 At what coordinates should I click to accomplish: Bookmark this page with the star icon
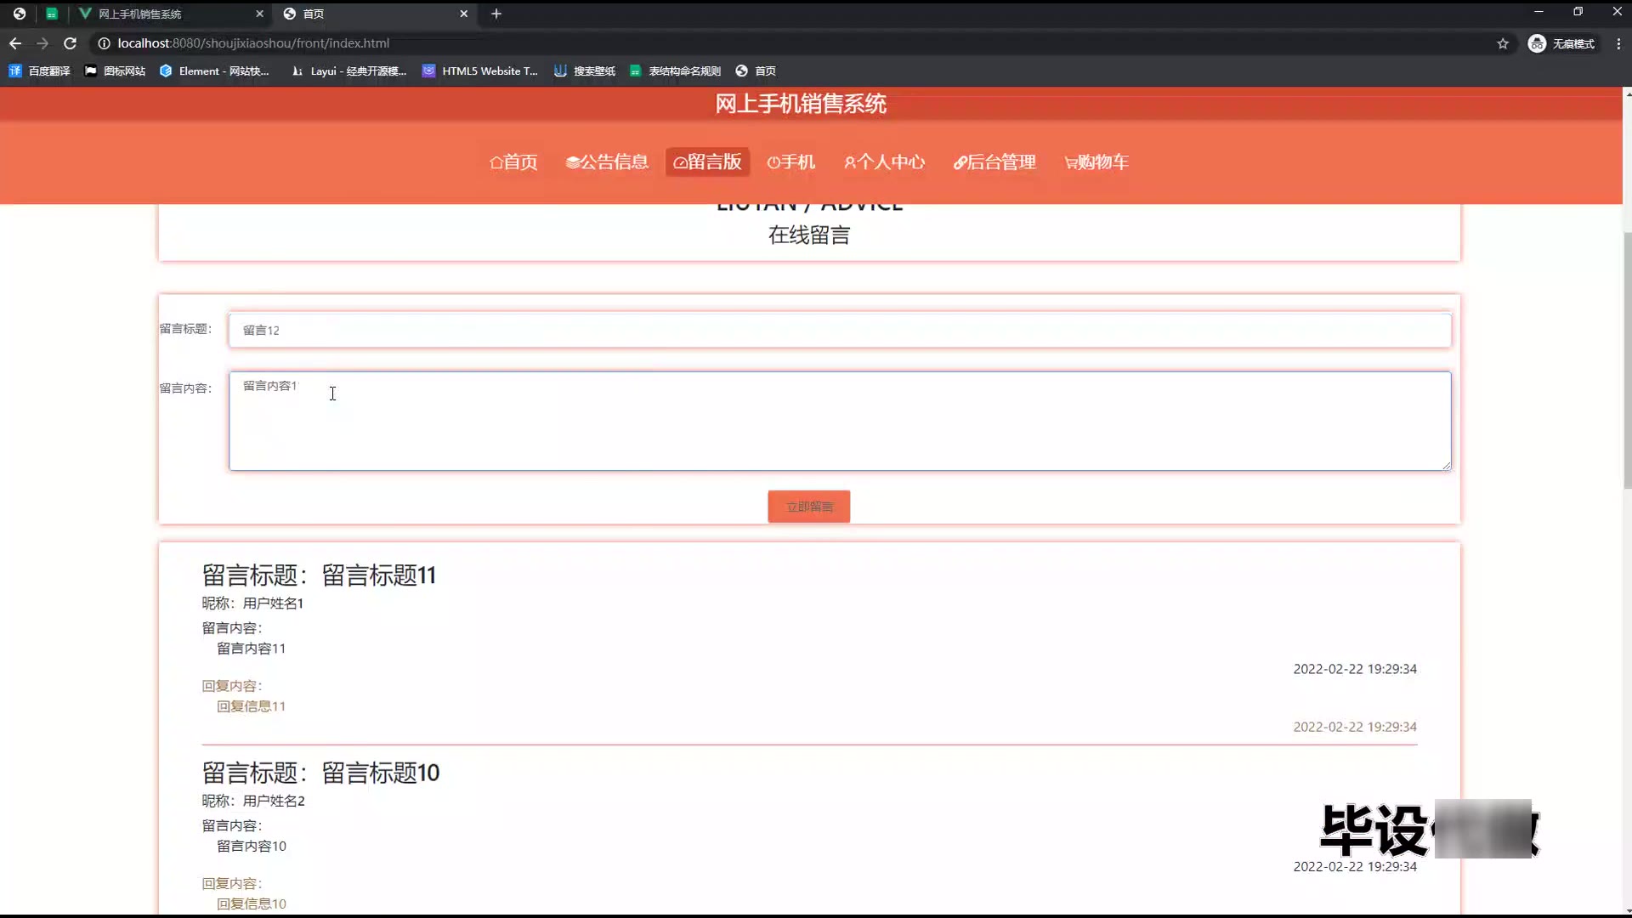point(1503,43)
